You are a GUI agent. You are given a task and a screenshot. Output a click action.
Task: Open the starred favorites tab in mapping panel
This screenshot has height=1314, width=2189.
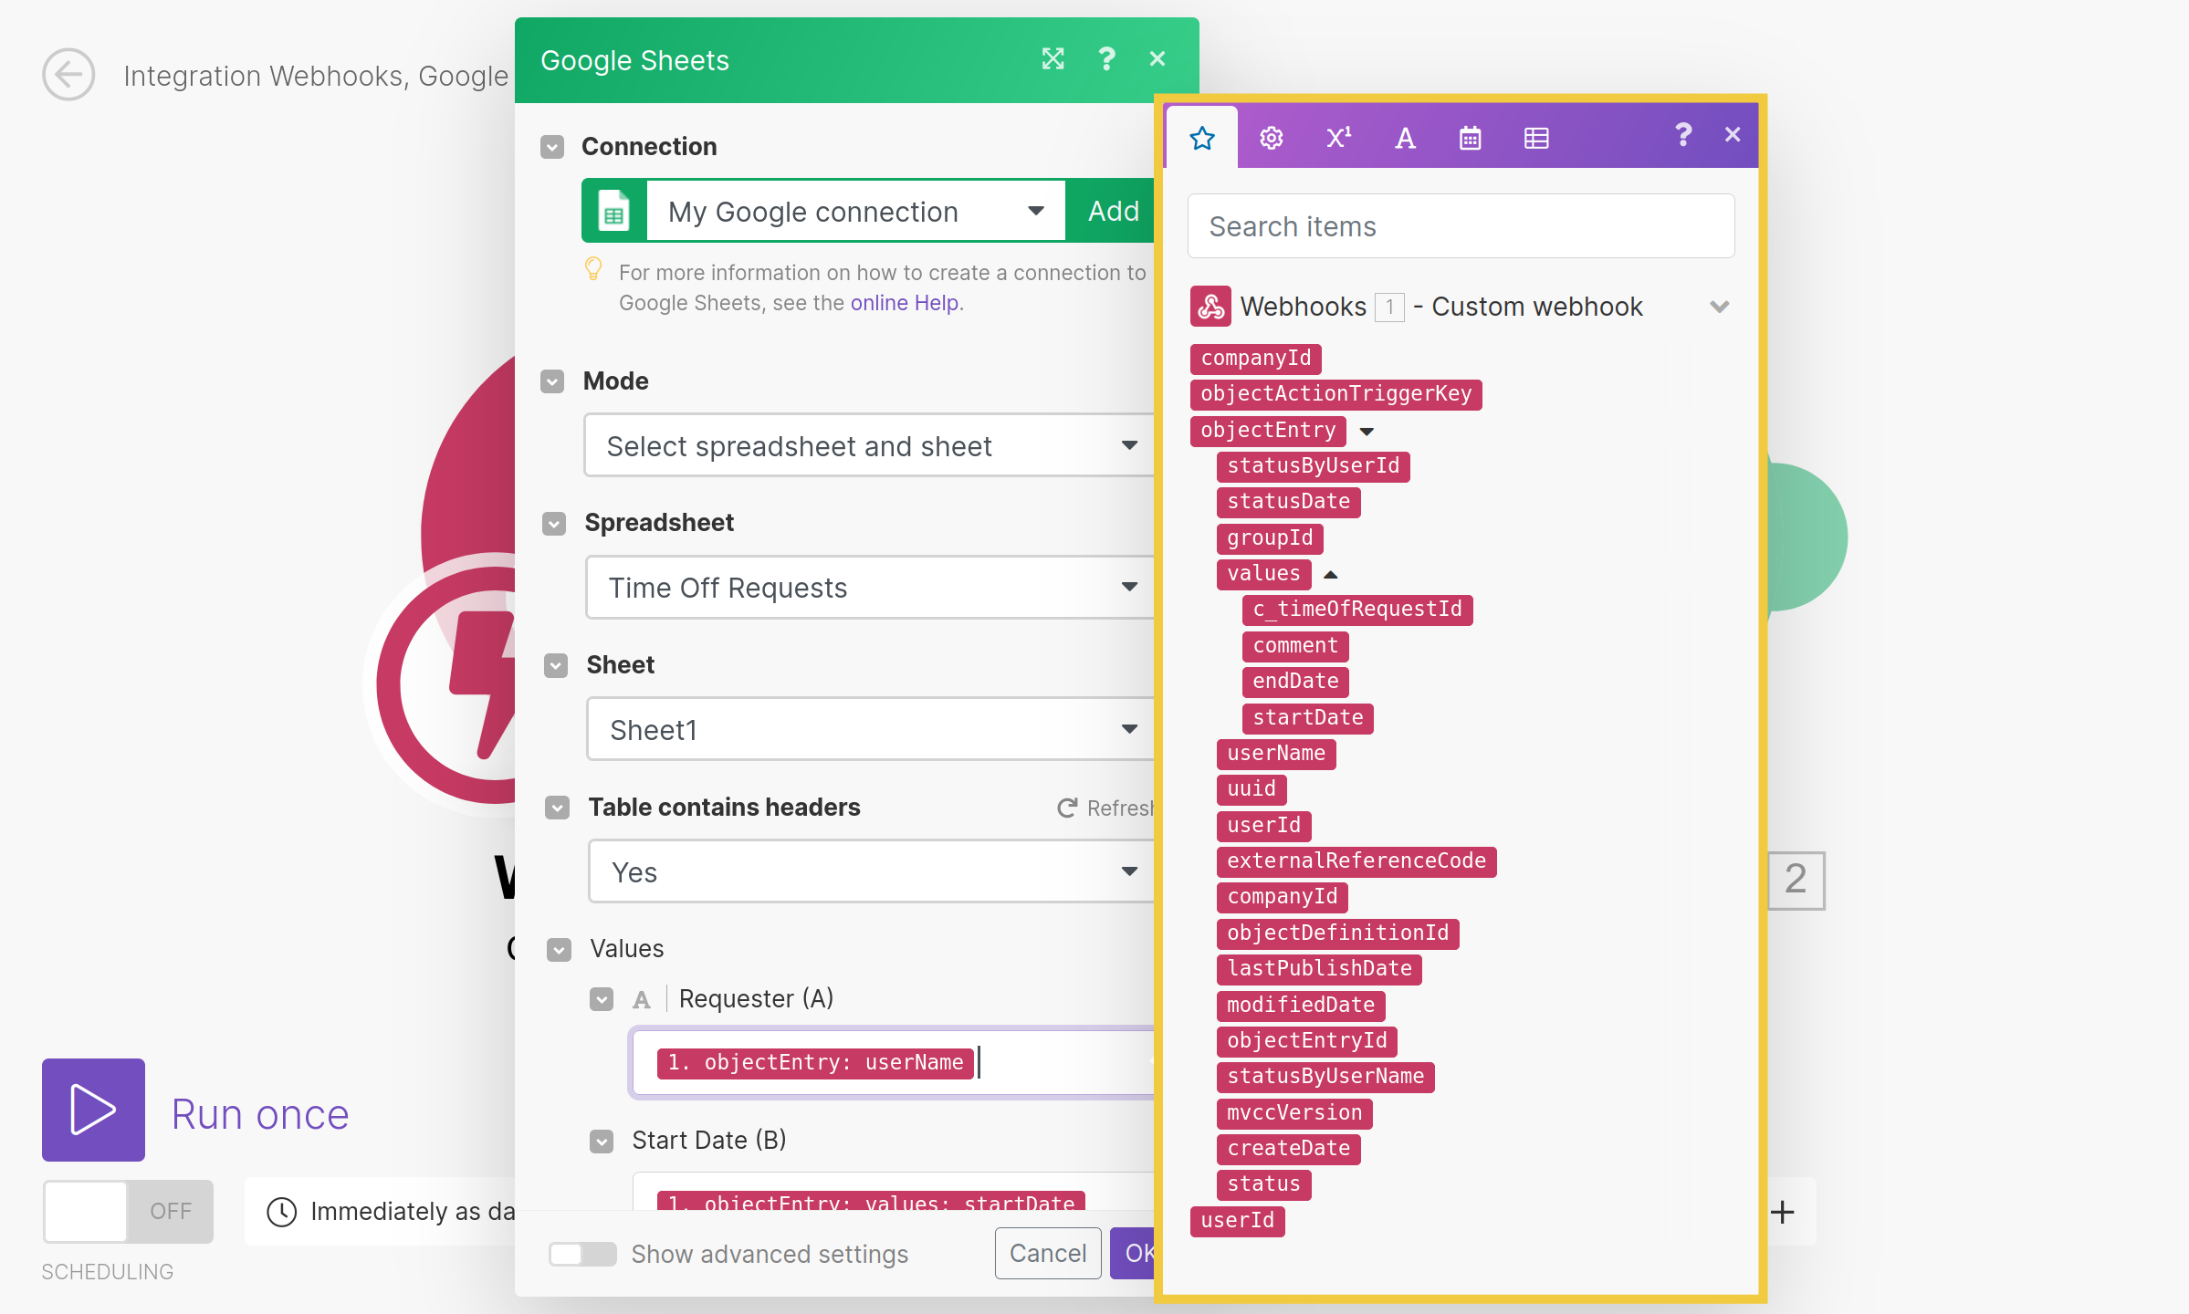click(1202, 139)
